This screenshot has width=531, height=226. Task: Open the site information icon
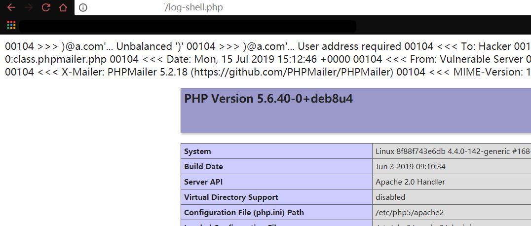[x=83, y=7]
